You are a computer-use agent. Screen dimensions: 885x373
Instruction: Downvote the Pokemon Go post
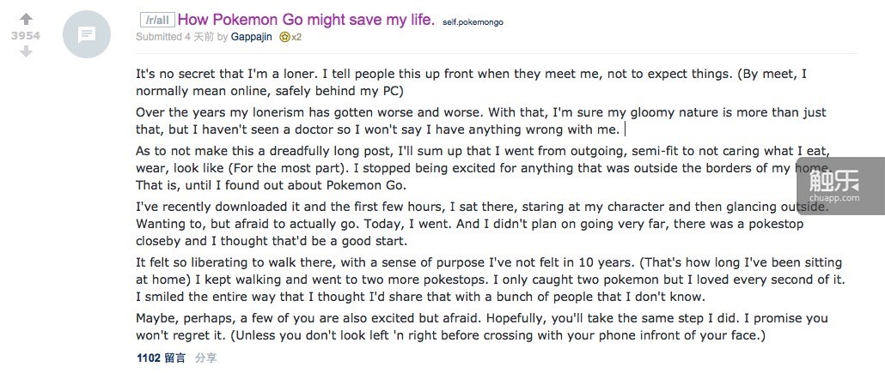(x=26, y=51)
